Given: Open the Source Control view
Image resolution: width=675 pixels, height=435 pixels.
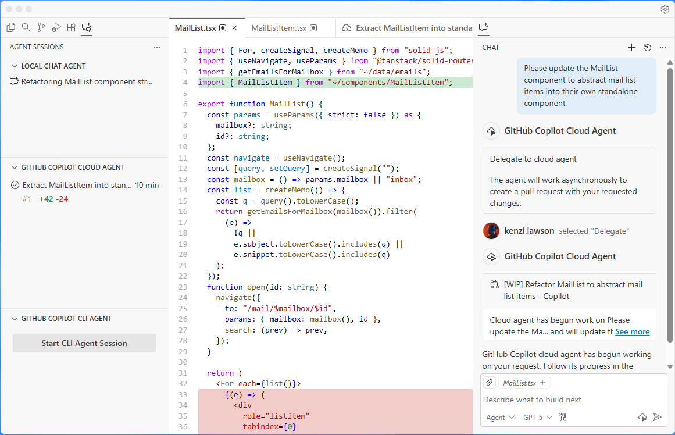Looking at the screenshot, I should 41,27.
